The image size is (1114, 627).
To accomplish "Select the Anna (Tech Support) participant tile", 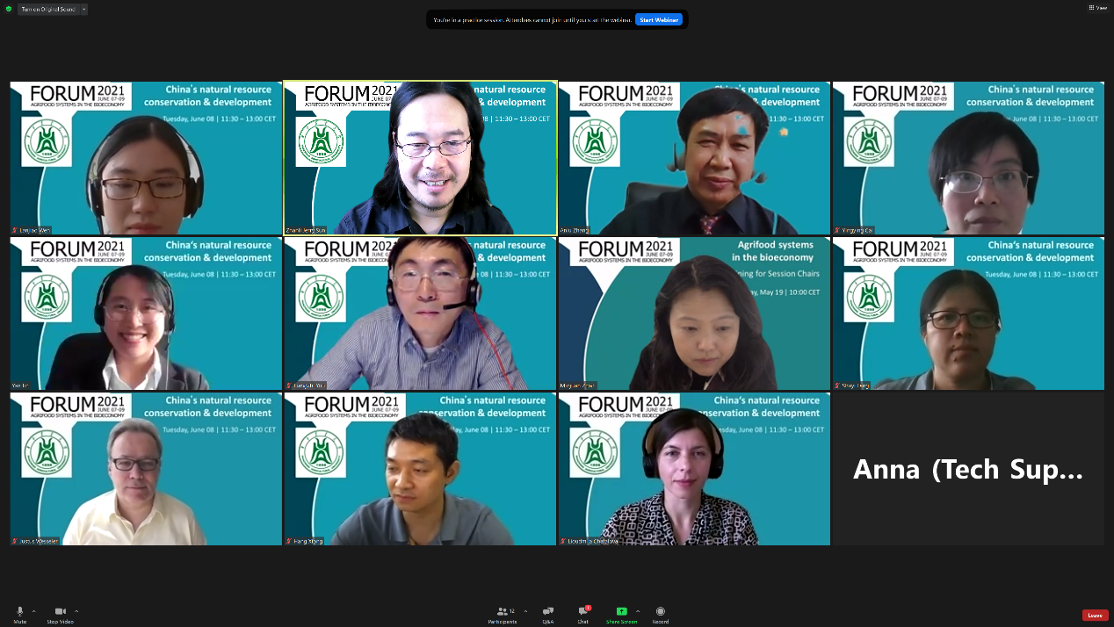I will pyautogui.click(x=968, y=469).
